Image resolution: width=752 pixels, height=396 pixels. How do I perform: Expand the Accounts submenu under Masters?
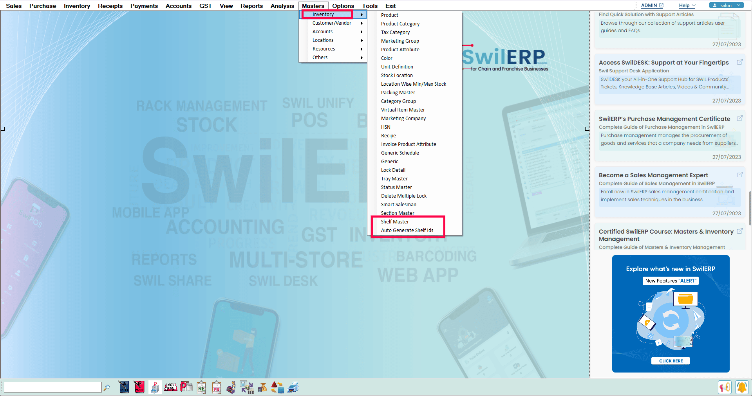pos(333,32)
